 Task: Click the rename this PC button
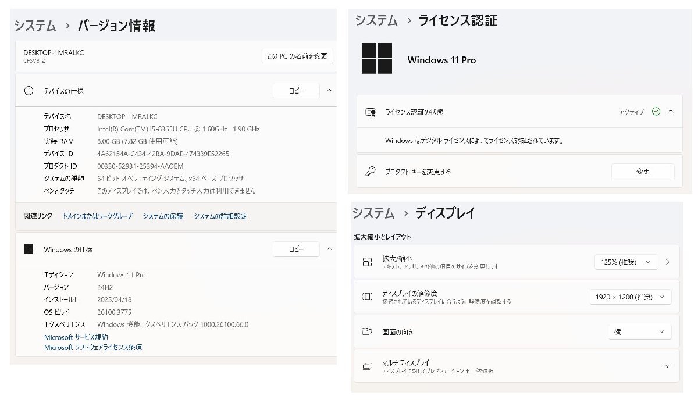coord(297,56)
